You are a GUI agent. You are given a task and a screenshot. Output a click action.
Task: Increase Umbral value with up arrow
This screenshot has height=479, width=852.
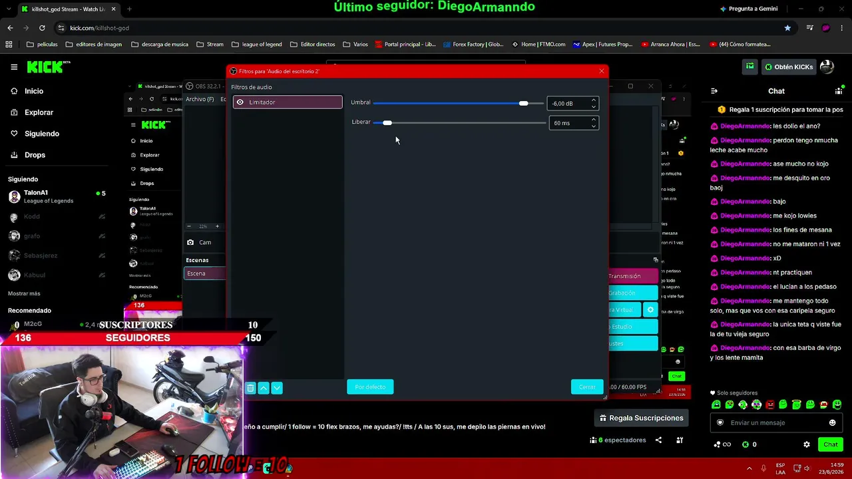click(594, 100)
